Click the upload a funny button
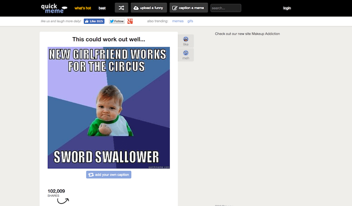This screenshot has width=352, height=206. pyautogui.click(x=149, y=8)
